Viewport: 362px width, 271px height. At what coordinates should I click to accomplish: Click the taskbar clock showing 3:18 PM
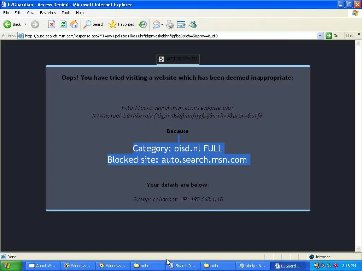349,266
